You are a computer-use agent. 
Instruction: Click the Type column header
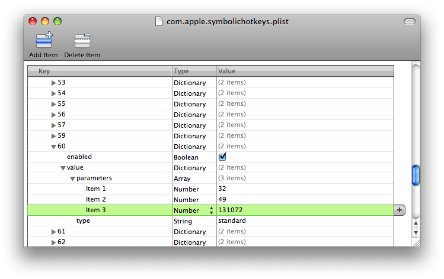click(194, 71)
